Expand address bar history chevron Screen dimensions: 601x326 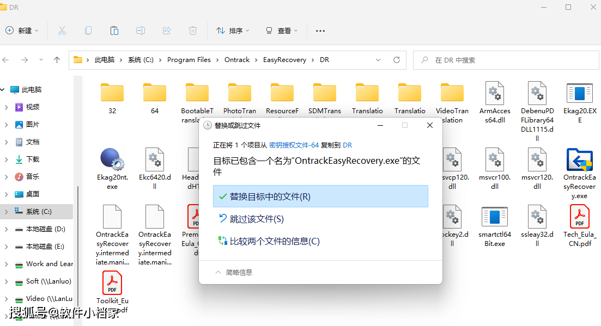378,60
